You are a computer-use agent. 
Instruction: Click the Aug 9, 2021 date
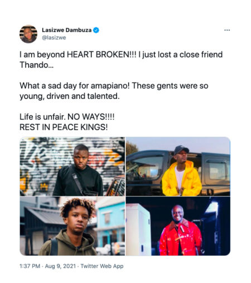60,266
